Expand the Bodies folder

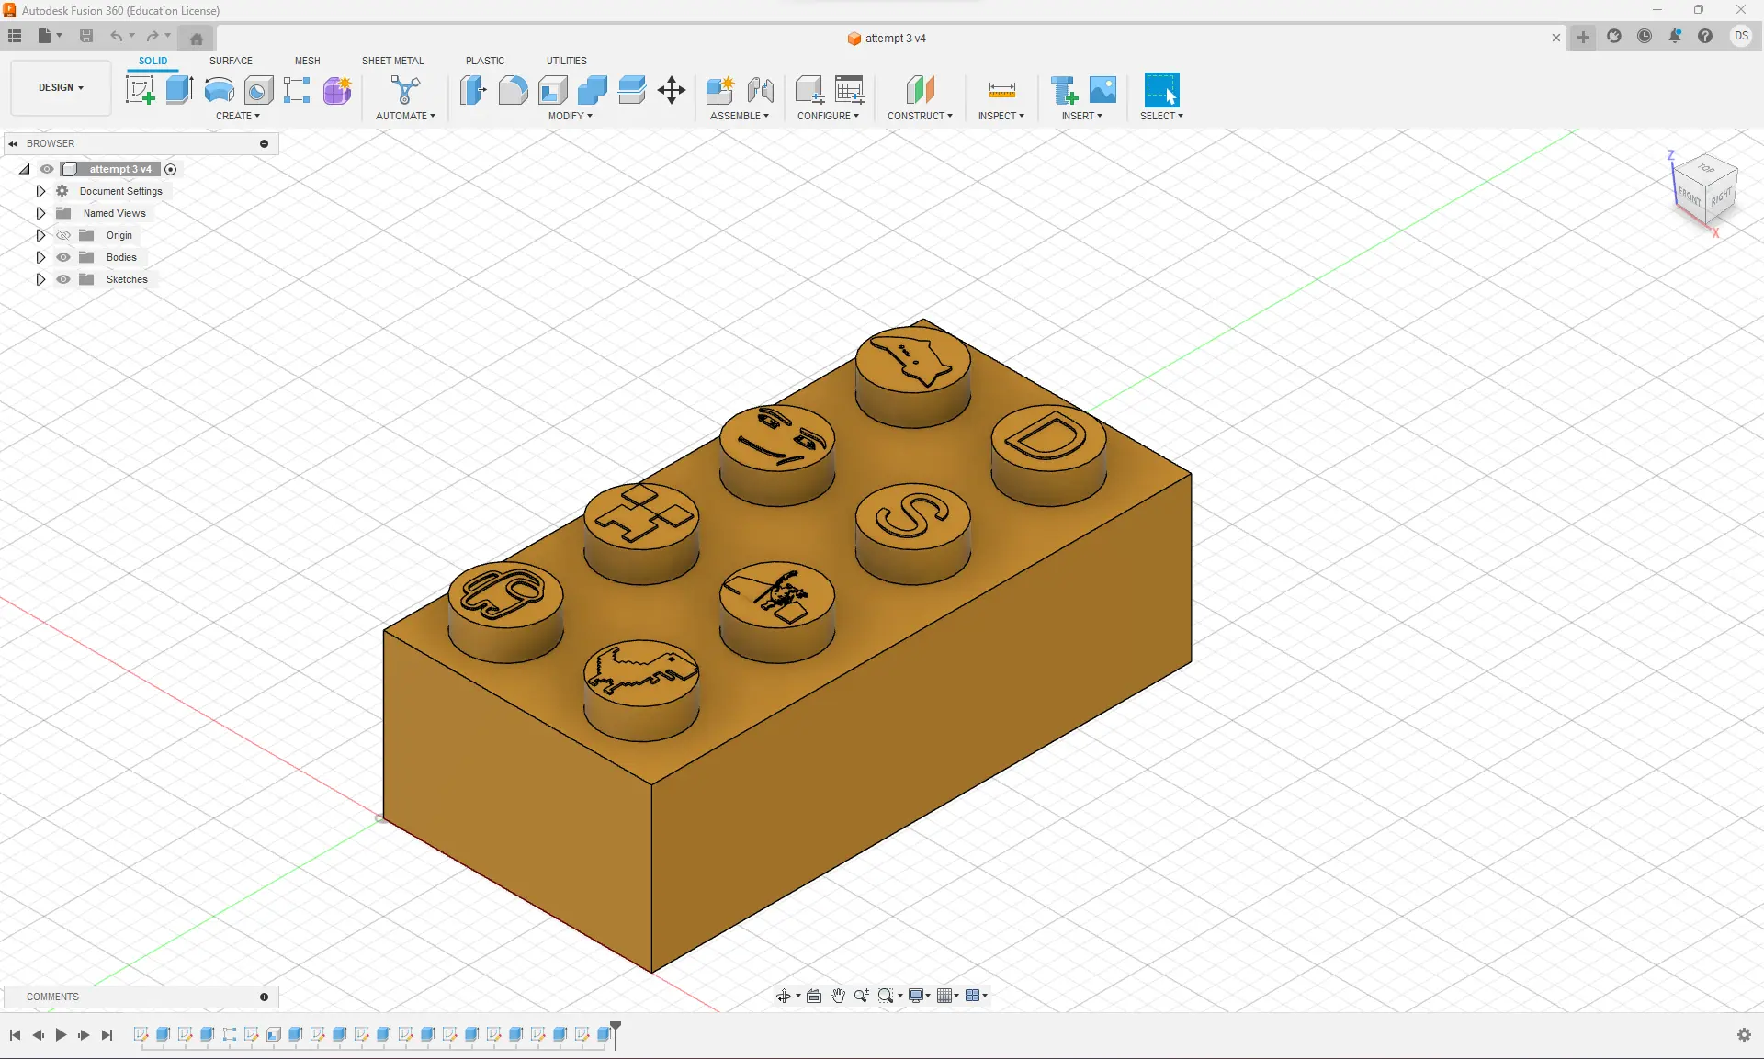coord(40,257)
